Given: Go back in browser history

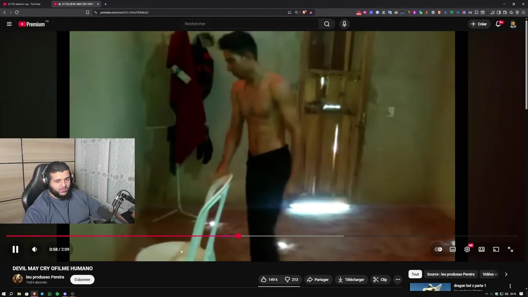Looking at the screenshot, I should (x=5, y=12).
